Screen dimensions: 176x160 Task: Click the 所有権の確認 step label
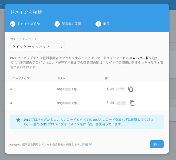(71, 24)
